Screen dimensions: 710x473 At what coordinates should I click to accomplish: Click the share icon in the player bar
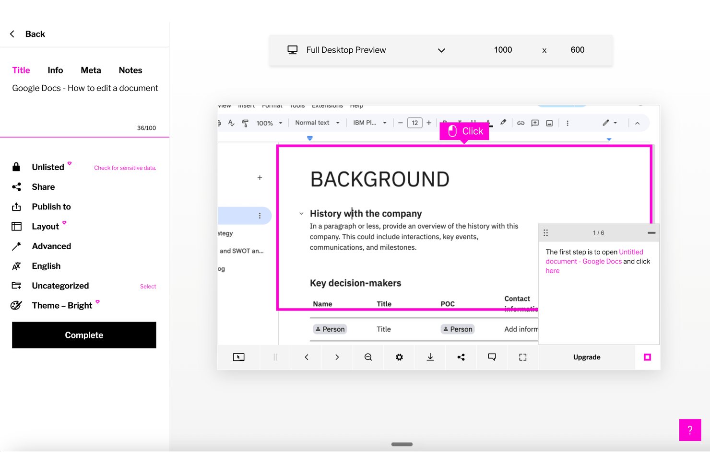(x=461, y=357)
